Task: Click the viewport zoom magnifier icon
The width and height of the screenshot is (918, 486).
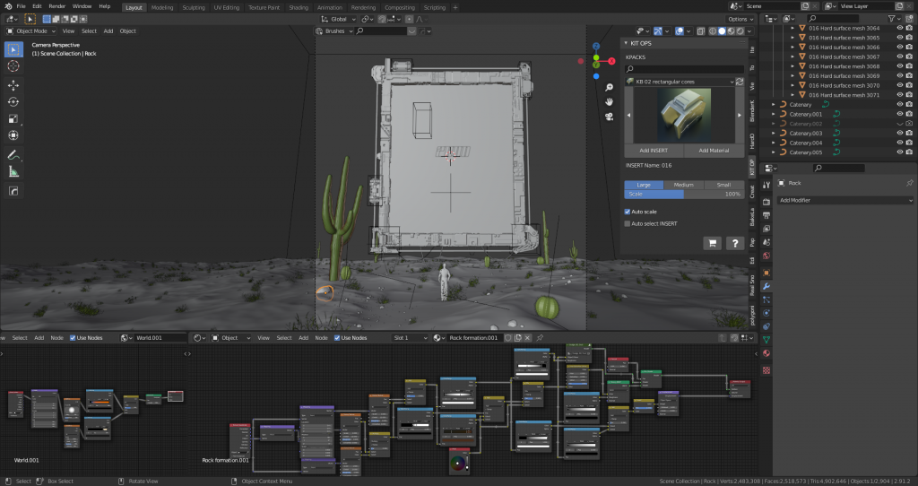Action: [609, 87]
